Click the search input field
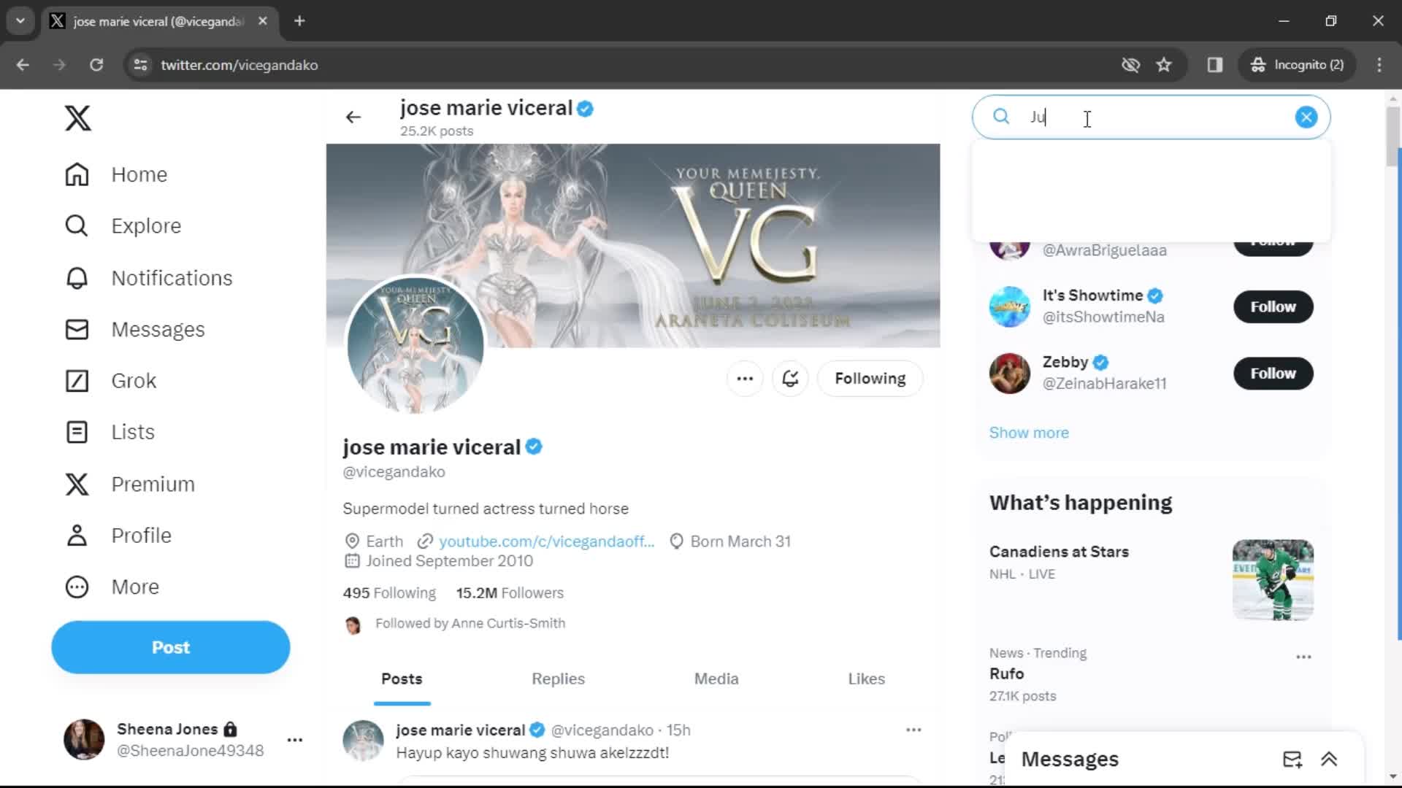Image resolution: width=1402 pixels, height=788 pixels. pos(1152,117)
